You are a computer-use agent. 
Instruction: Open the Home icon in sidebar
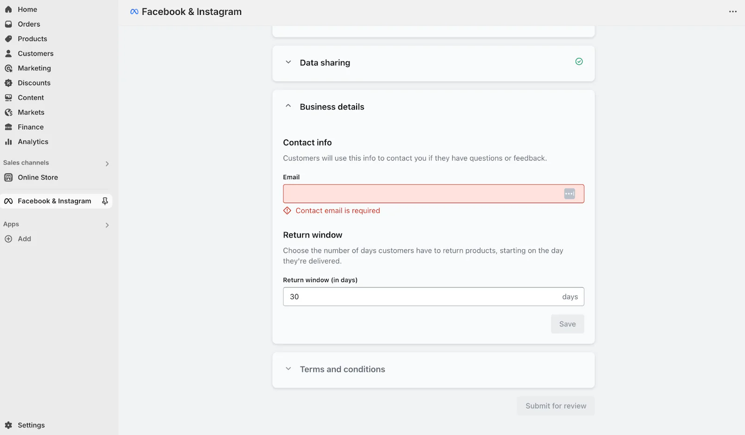tap(8, 9)
